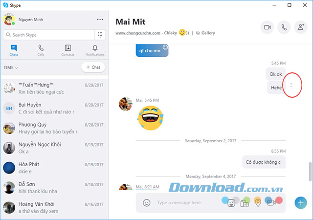Open chat with Hoàng Văn Khôi

54,208
